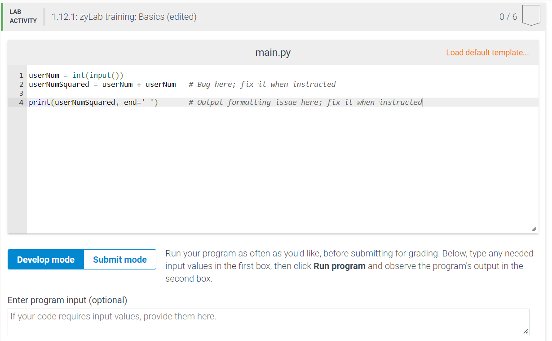552x341 pixels.
Task: Click the program input text area
Action: tap(269, 321)
